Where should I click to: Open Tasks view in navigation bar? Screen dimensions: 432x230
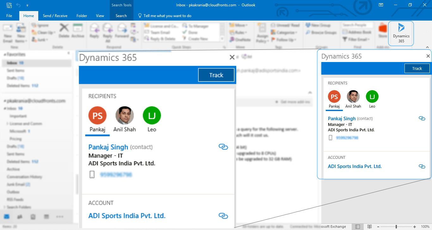pyautogui.click(x=33, y=217)
